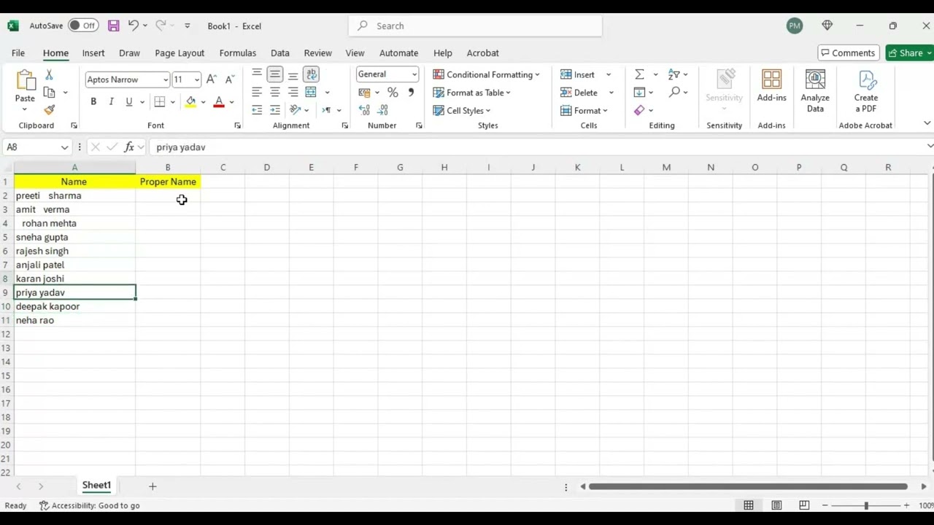Expand the Cell Styles dropdown

pos(462,111)
